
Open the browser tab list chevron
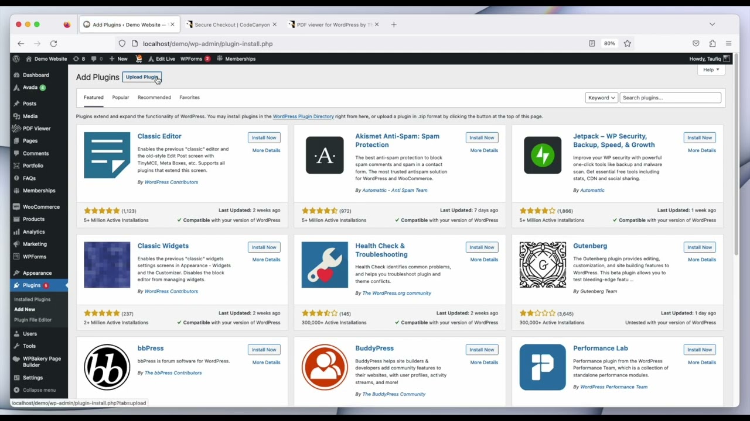coord(712,25)
